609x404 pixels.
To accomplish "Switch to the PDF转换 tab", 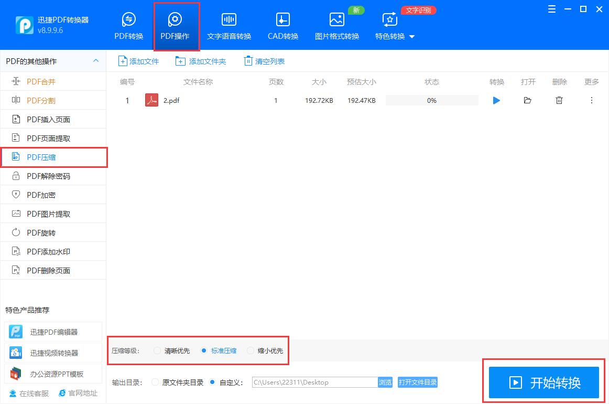I will (128, 24).
